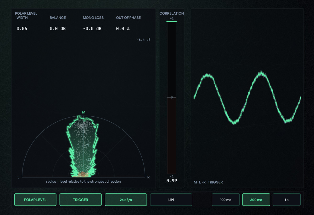The width and height of the screenshot is (314, 215).
Task: Click the correlation value 0.99 readout
Action: pos(172,181)
